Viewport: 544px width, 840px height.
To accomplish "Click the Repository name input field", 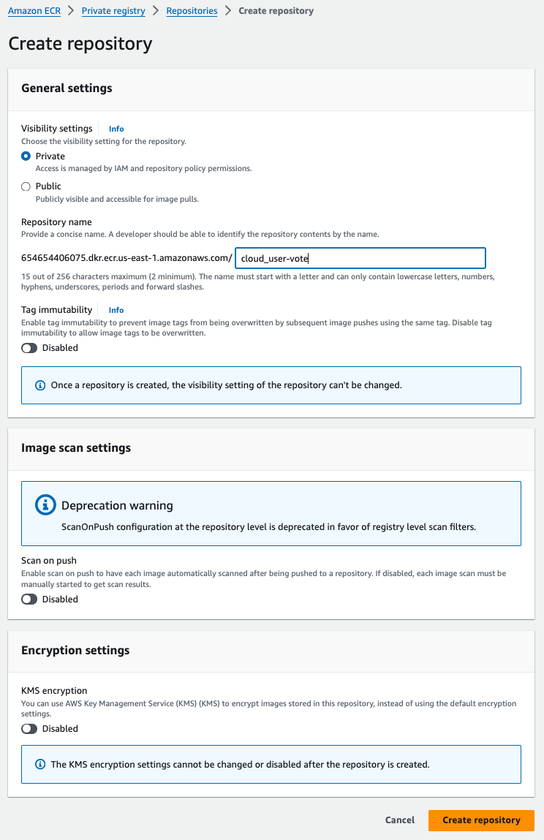I will click(360, 258).
